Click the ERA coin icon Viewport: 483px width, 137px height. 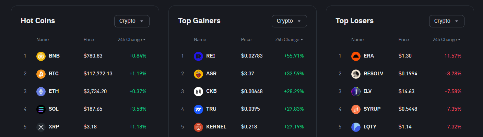[x=356, y=56]
